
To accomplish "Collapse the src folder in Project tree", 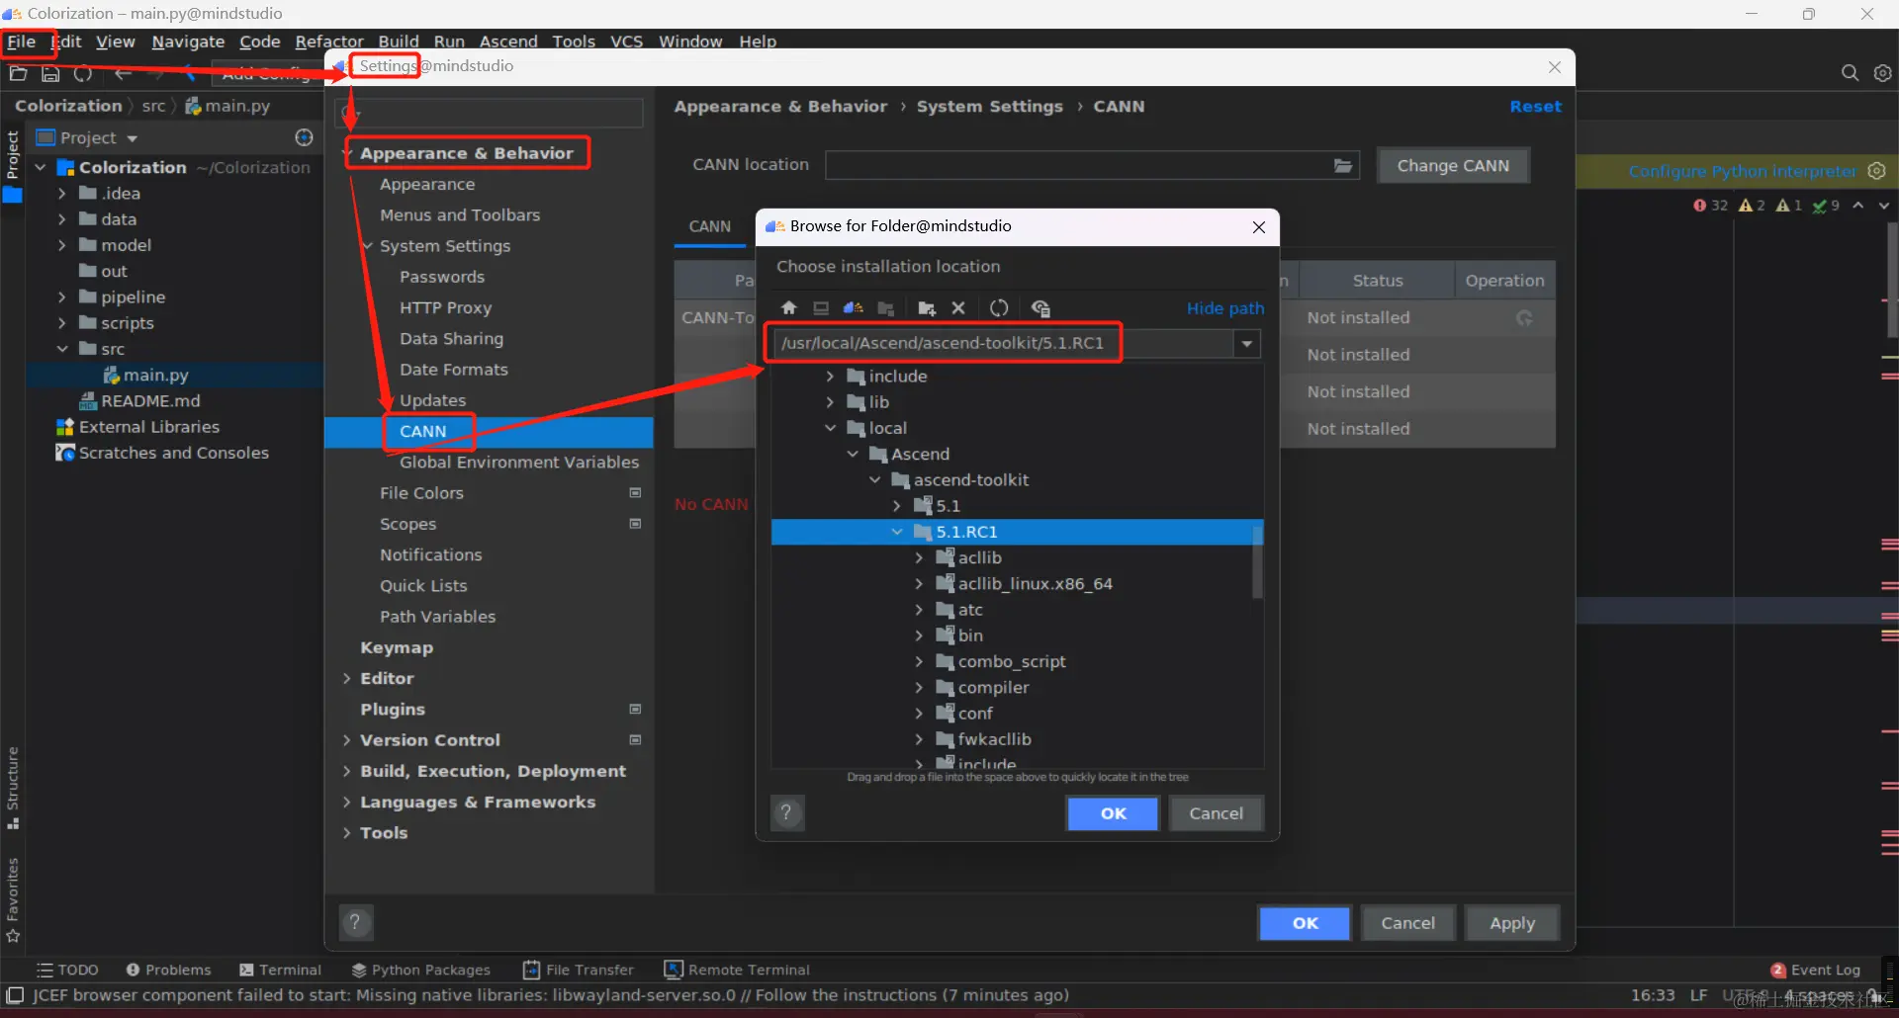I will [61, 349].
